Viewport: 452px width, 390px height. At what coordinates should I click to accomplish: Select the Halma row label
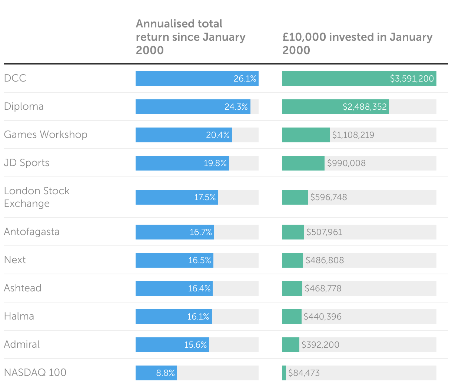coord(19,316)
